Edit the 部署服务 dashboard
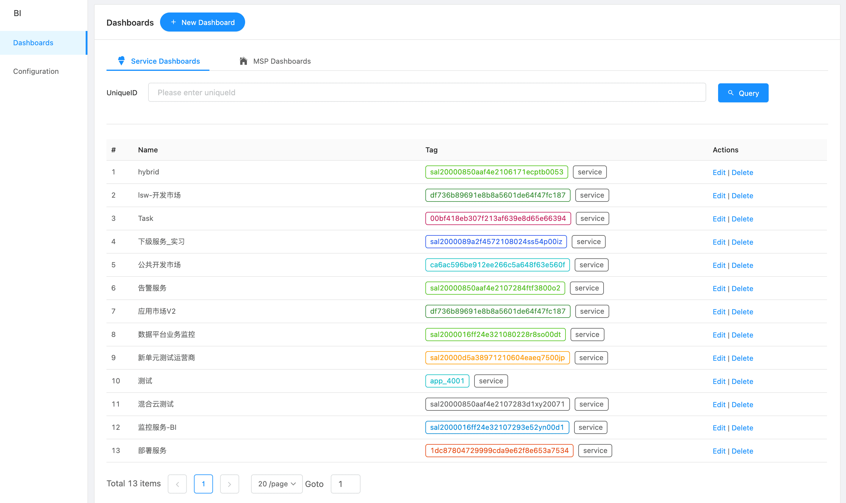This screenshot has width=846, height=503. click(x=719, y=451)
